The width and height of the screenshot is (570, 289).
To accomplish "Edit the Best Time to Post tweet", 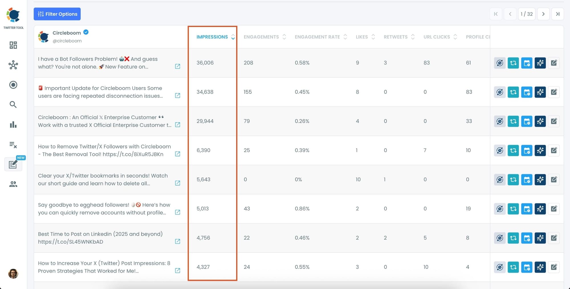I will tap(554, 238).
